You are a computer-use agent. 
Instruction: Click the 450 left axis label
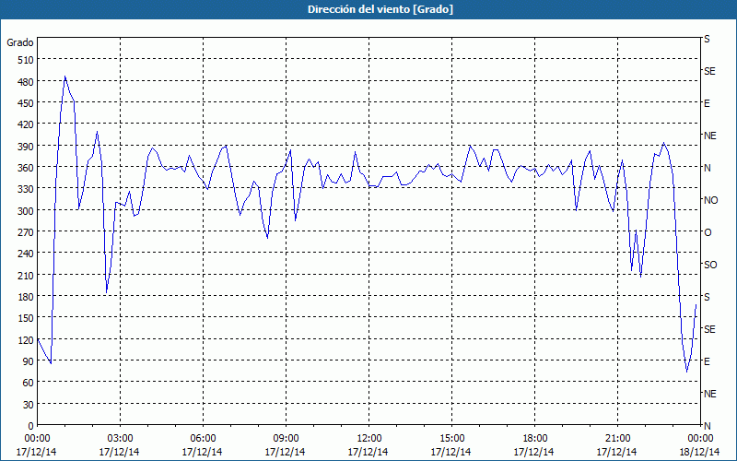click(27, 103)
